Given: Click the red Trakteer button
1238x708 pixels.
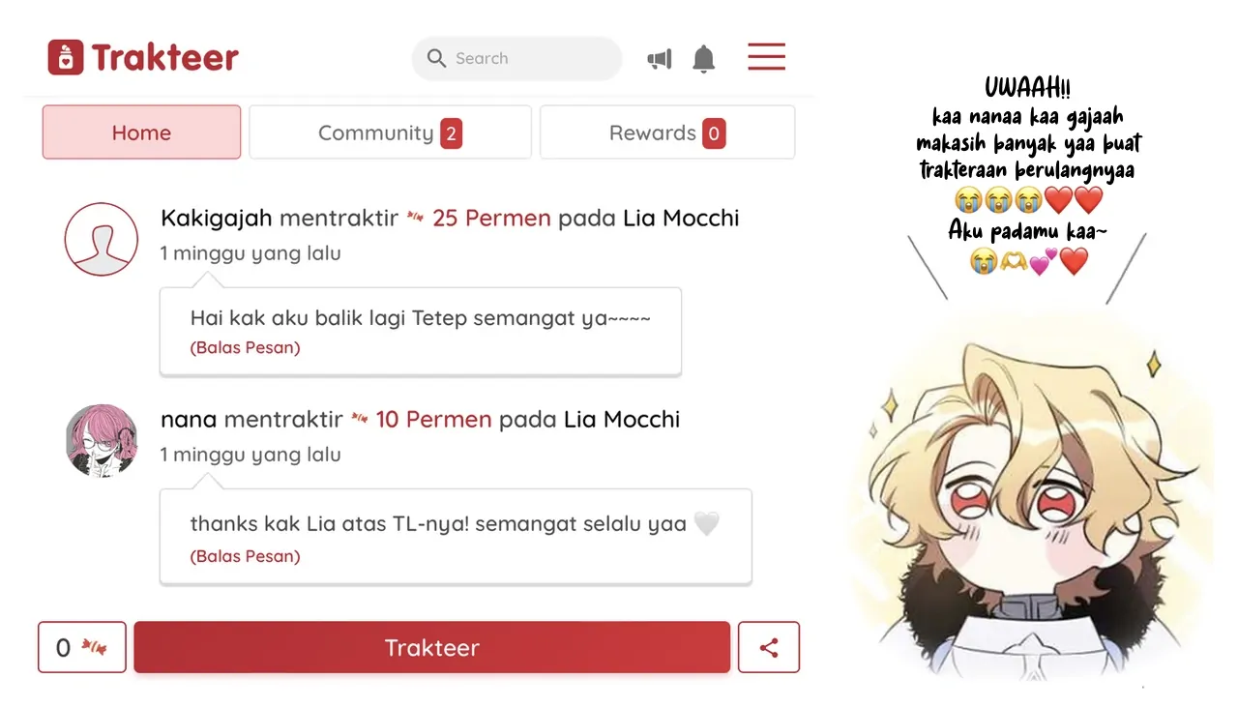Looking at the screenshot, I should pyautogui.click(x=431, y=647).
